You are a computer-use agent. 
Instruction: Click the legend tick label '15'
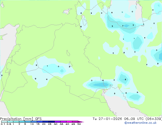(x=38, y=124)
